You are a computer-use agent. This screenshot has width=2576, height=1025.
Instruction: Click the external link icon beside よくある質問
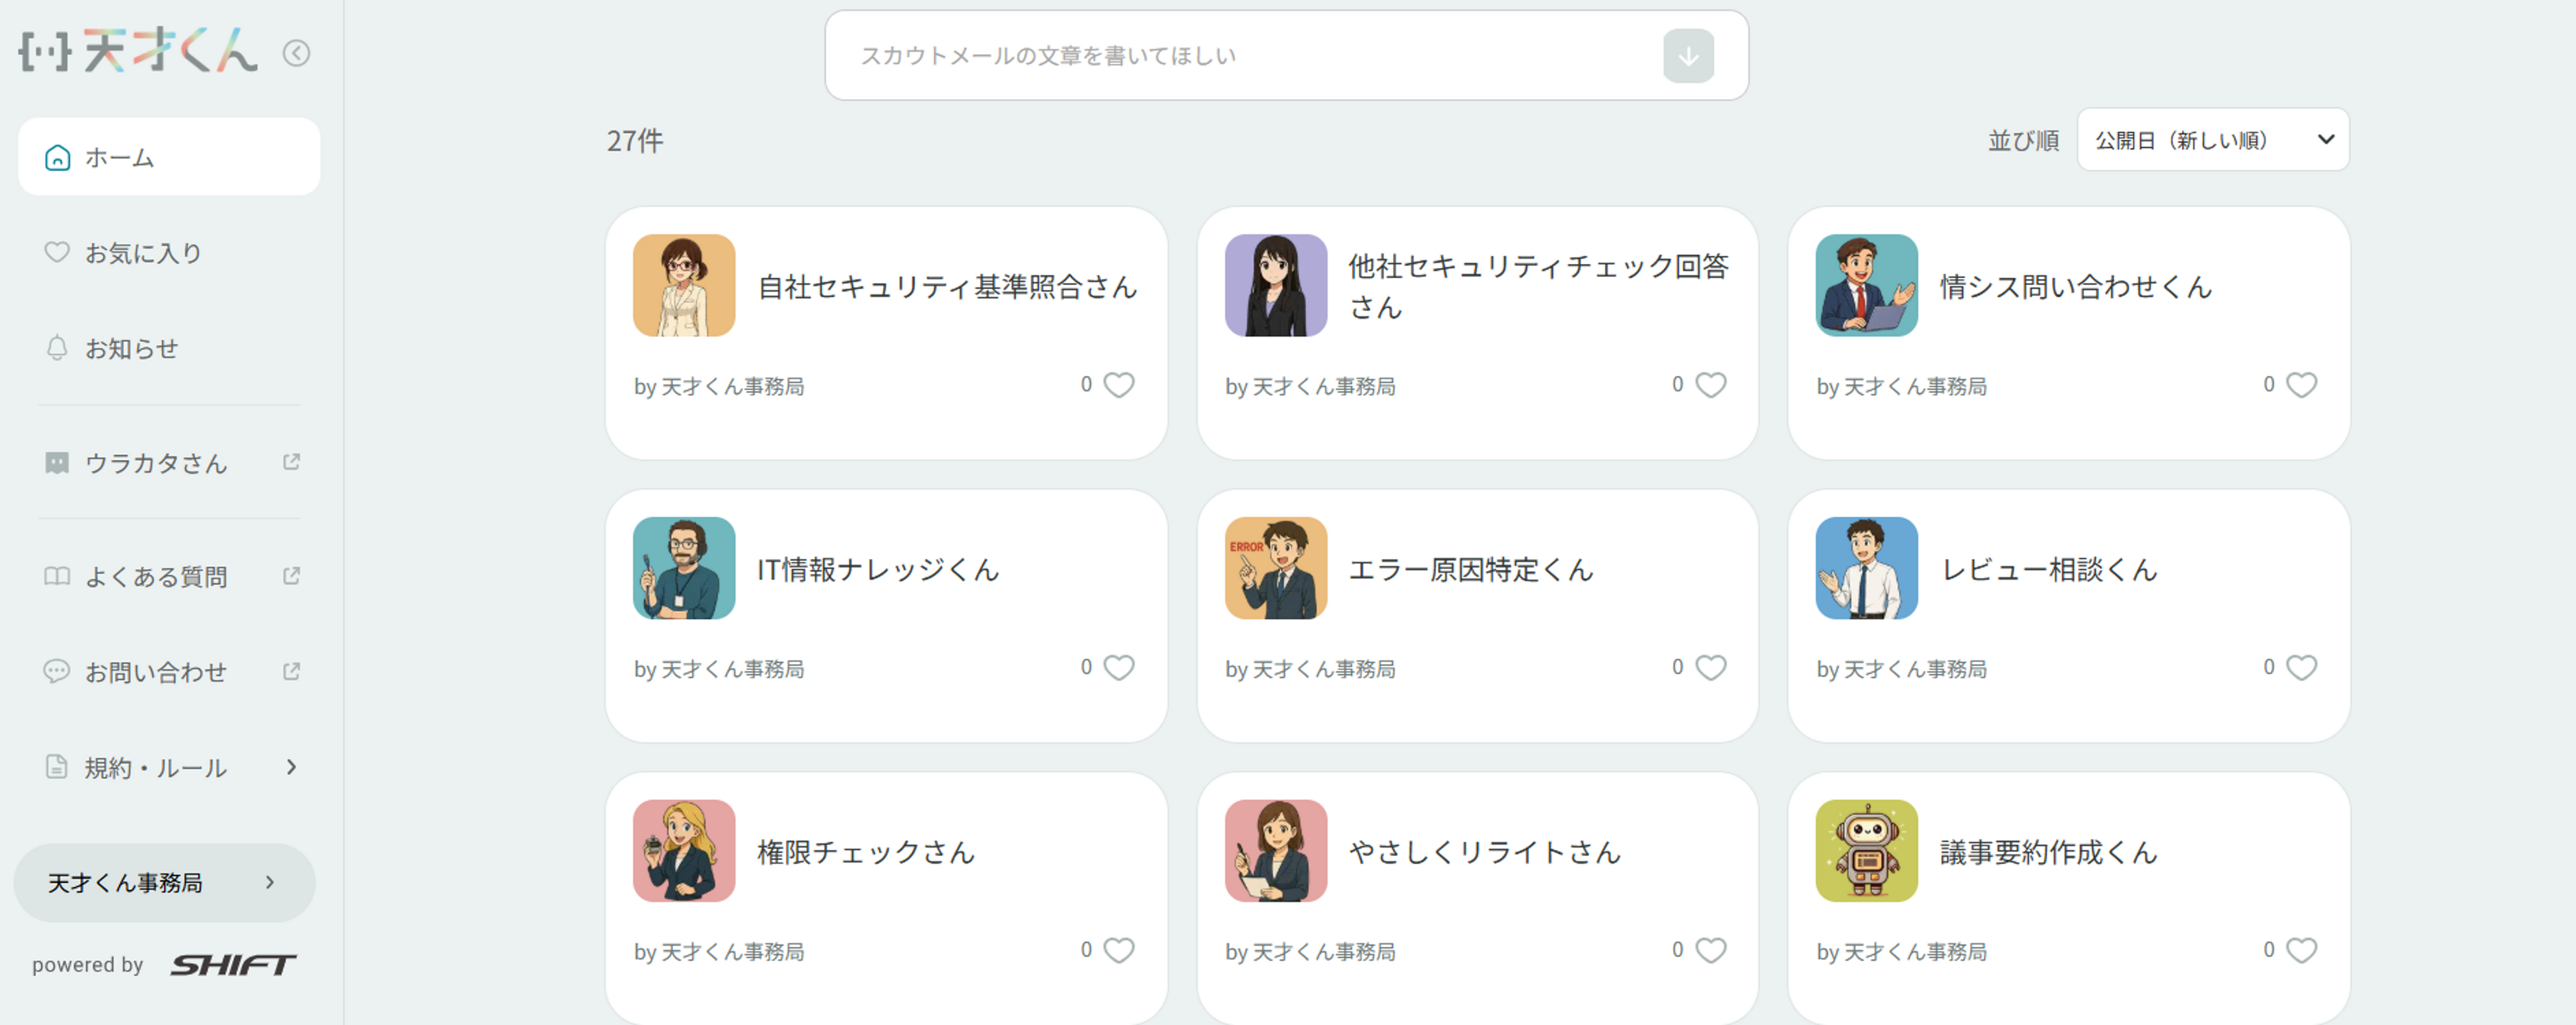tap(291, 576)
